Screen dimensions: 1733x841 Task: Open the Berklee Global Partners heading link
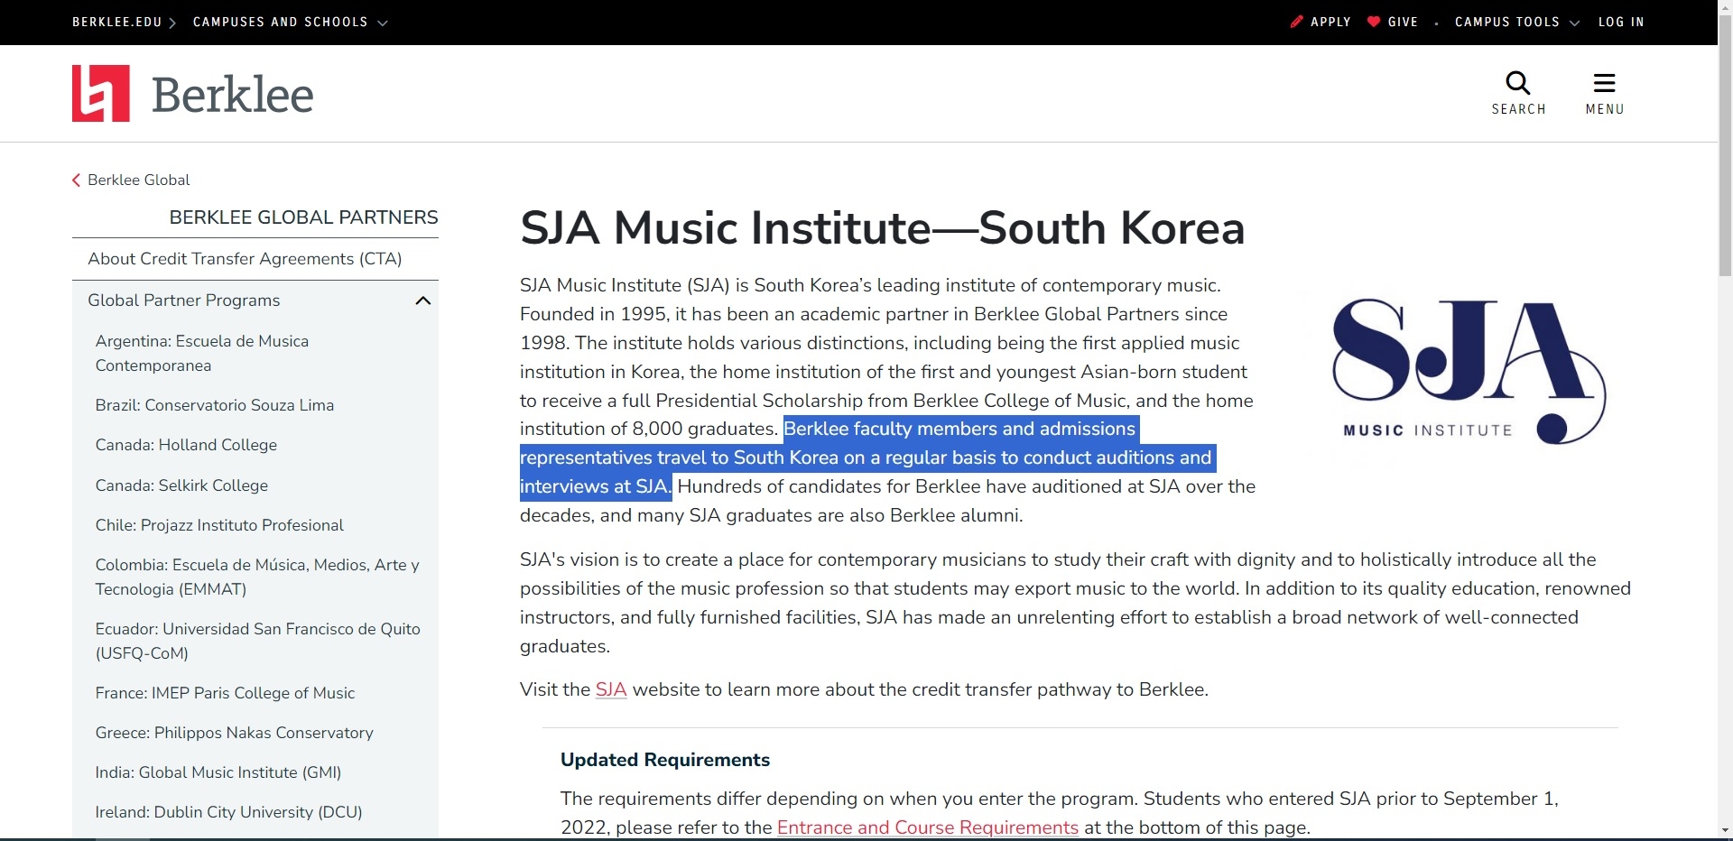click(303, 217)
